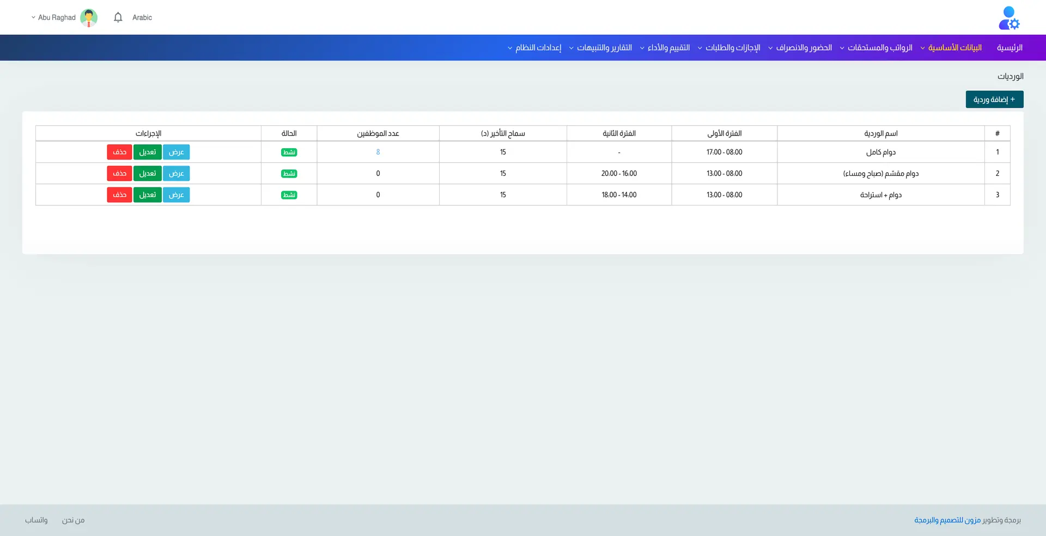Open the Abu Raghad user dropdown
This screenshot has height=536, width=1046.
click(x=53, y=17)
